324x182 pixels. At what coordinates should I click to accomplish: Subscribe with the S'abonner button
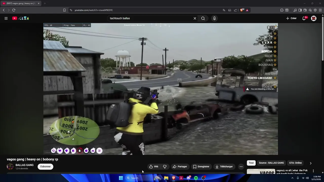tap(46, 167)
